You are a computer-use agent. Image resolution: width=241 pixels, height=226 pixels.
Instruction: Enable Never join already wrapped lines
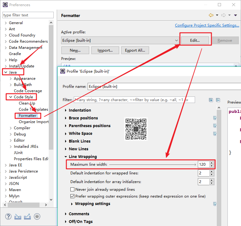point(72,189)
